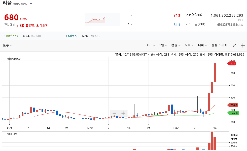The image size is (247, 151).
Task: Click the 600 price axis label
Action: tap(233, 73)
